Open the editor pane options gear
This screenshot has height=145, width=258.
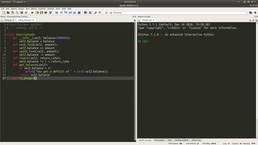pyautogui.click(x=135, y=21)
